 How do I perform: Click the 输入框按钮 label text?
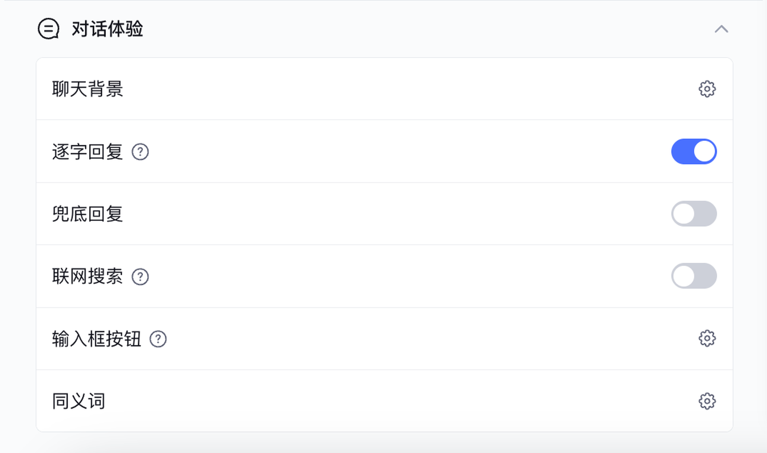click(96, 339)
